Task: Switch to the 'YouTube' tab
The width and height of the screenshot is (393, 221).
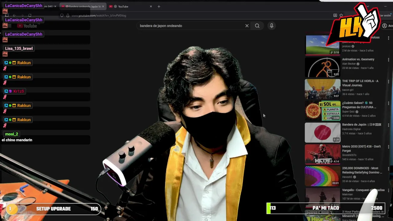Action: coord(130,6)
